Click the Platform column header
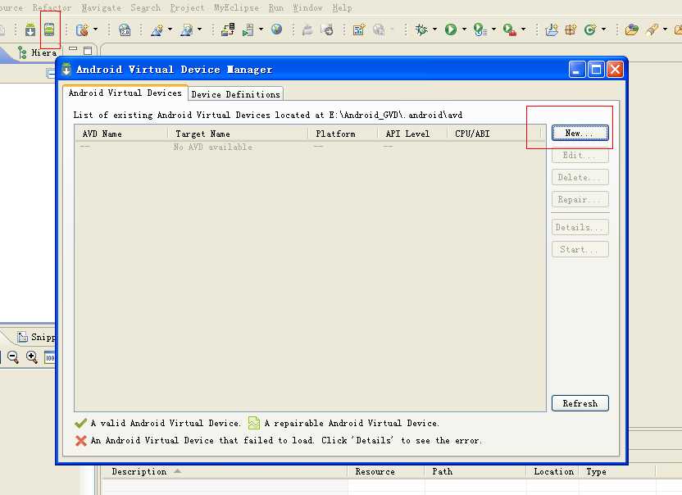The width and height of the screenshot is (682, 495). pos(343,134)
